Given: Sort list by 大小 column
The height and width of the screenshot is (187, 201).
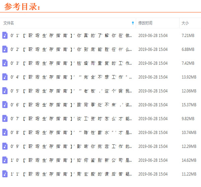Looking at the screenshot, I should click(185, 23).
